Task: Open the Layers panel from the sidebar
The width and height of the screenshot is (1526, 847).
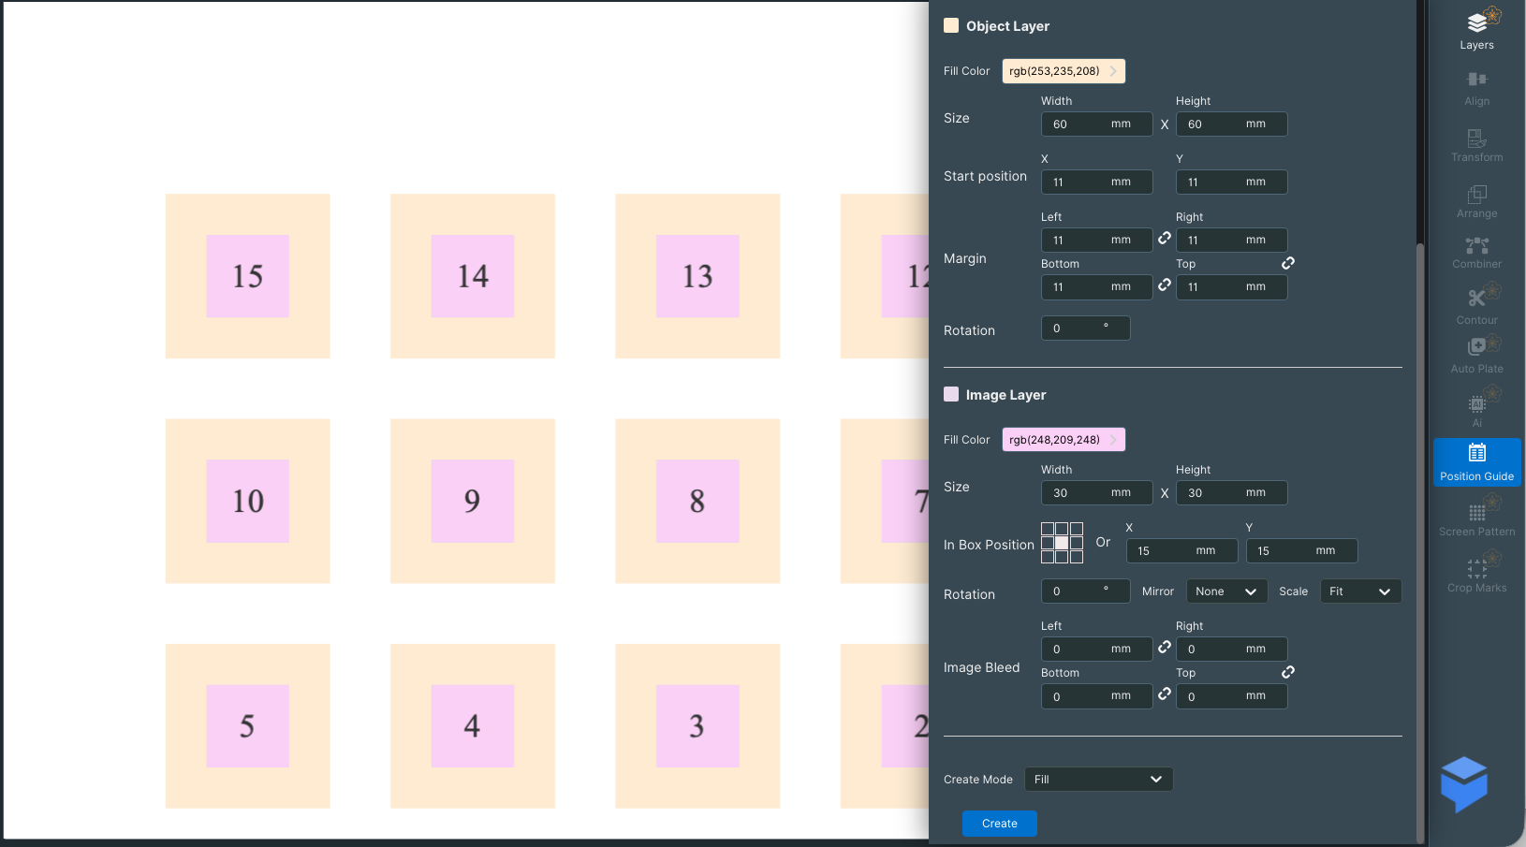Action: (1476, 31)
